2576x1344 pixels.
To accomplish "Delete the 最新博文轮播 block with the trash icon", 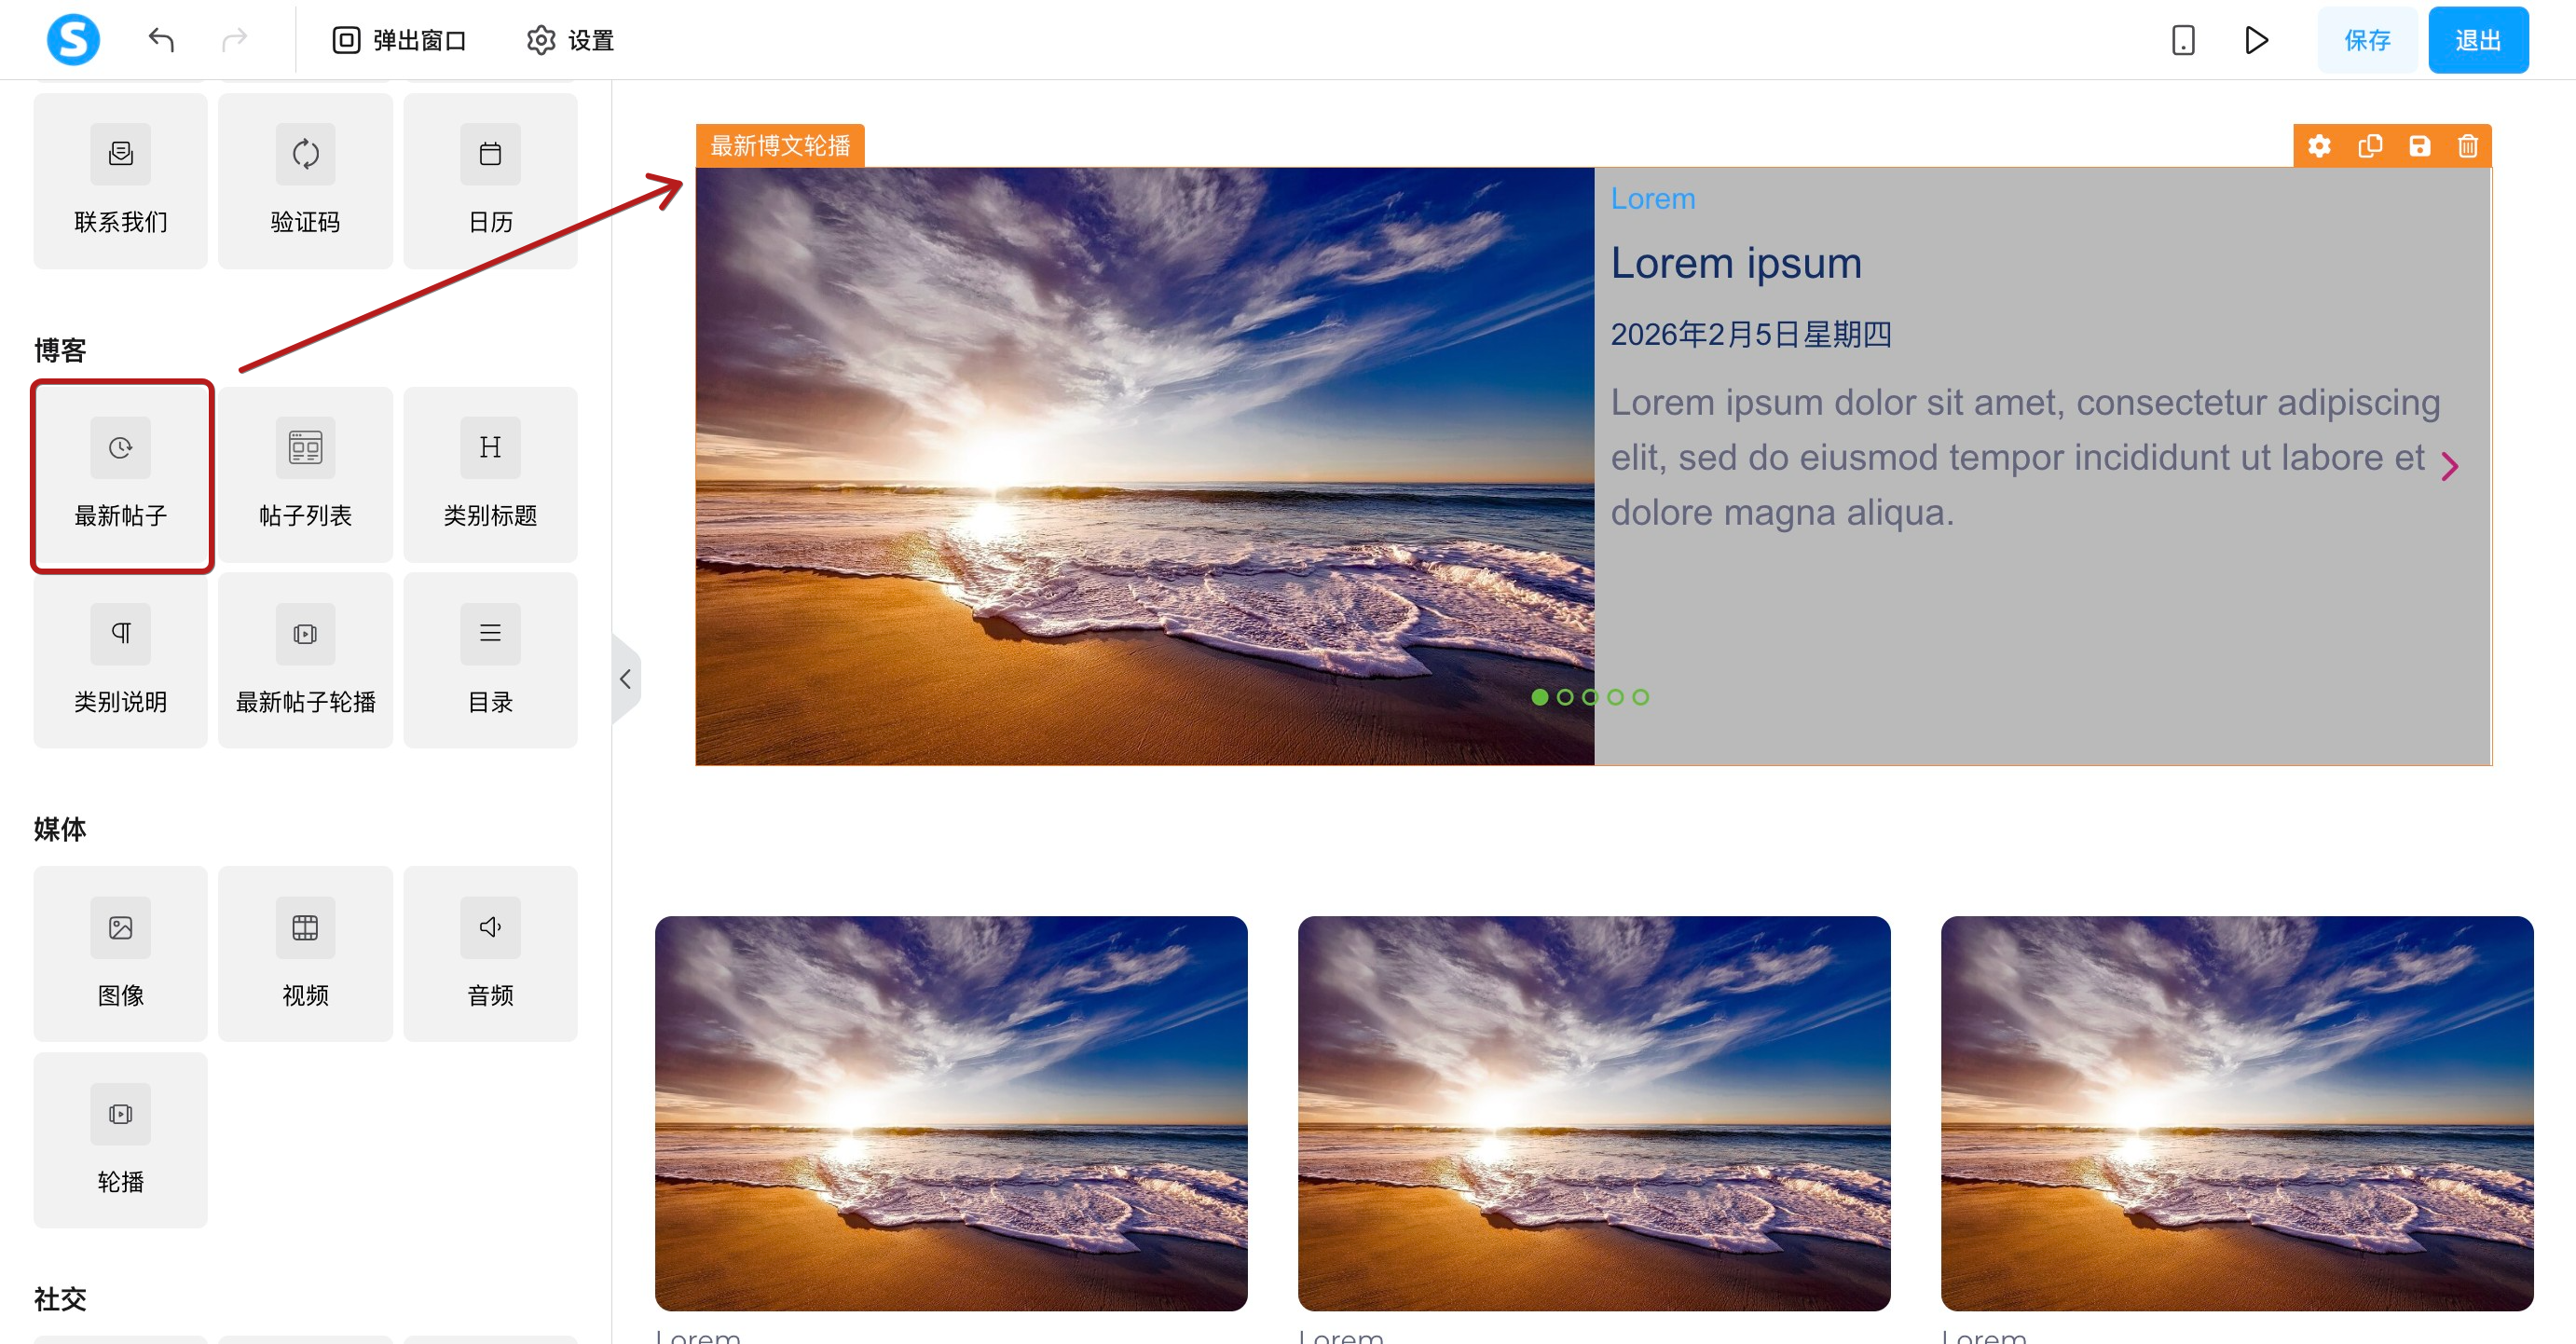I will pyautogui.click(x=2468, y=146).
